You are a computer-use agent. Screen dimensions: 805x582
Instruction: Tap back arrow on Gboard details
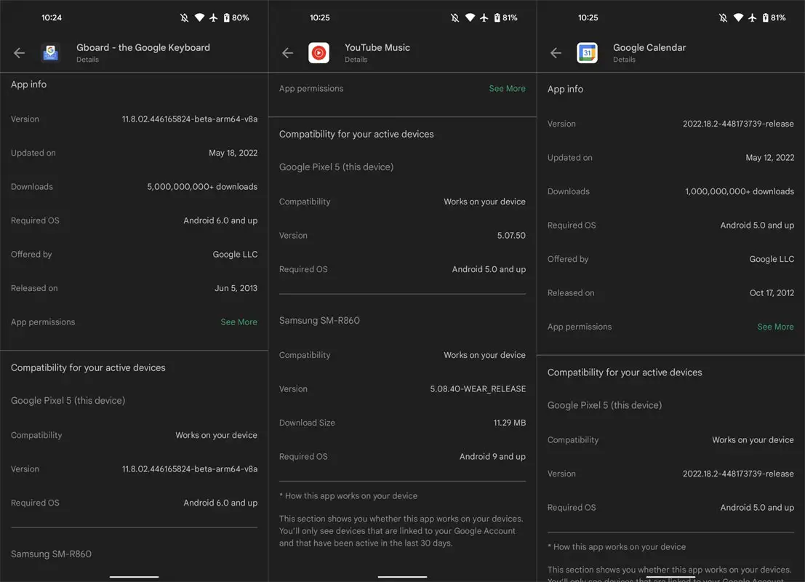point(20,53)
